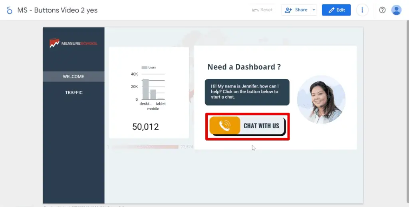Click the Looker Studio logo icon
Image resolution: width=409 pixels, height=207 pixels.
point(10,10)
